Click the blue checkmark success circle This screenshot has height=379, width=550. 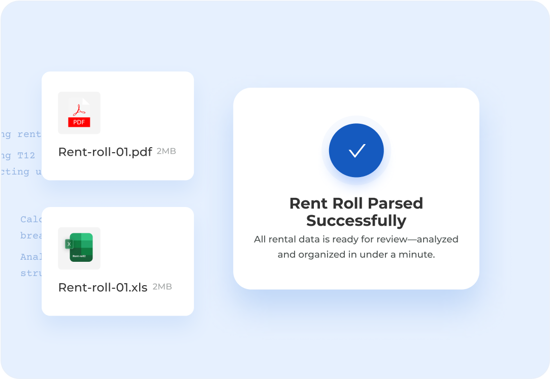pos(356,150)
